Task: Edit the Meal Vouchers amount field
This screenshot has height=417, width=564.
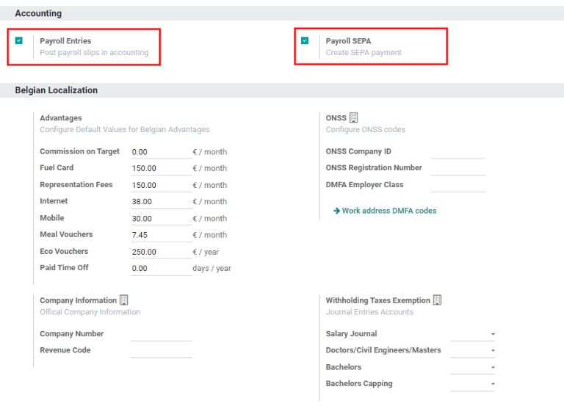Action: (x=161, y=235)
